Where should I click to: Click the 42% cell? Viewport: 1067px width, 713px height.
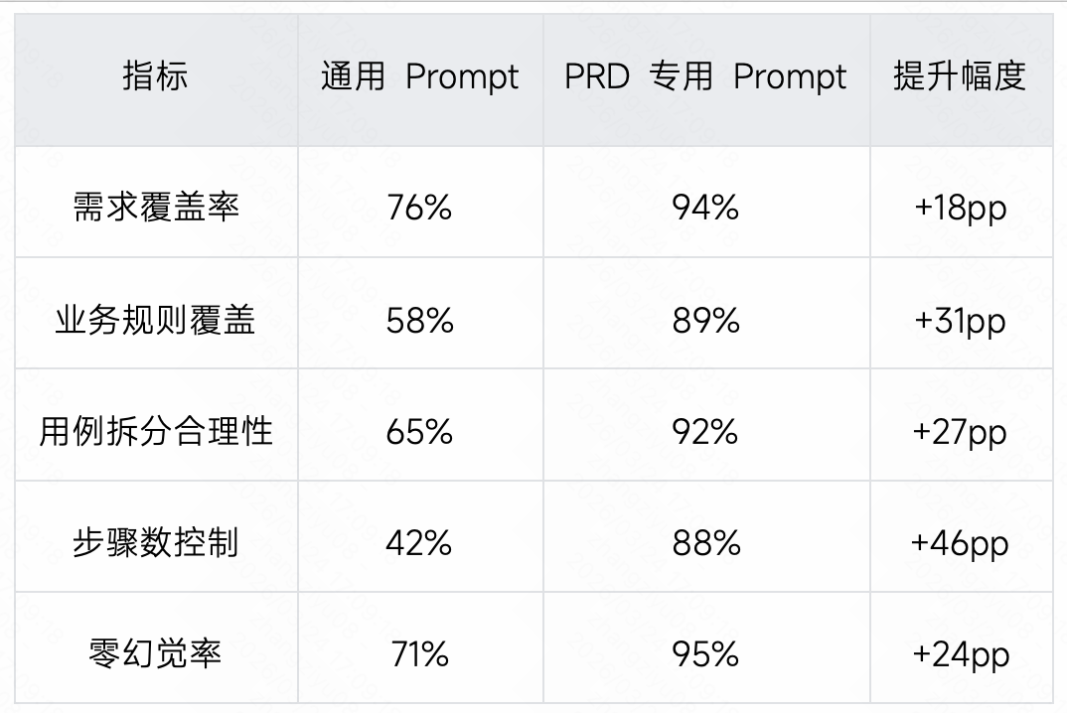pyautogui.click(x=419, y=543)
